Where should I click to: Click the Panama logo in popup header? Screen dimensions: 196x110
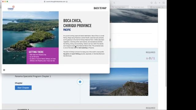(x=11, y=8)
